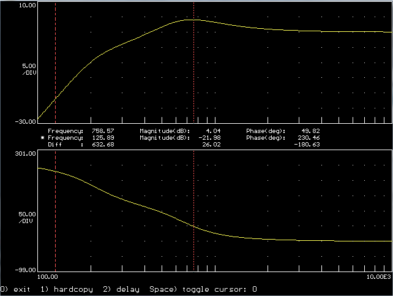
Task: Click the first 'Magnitude(dB):' label
Action: click(165, 131)
